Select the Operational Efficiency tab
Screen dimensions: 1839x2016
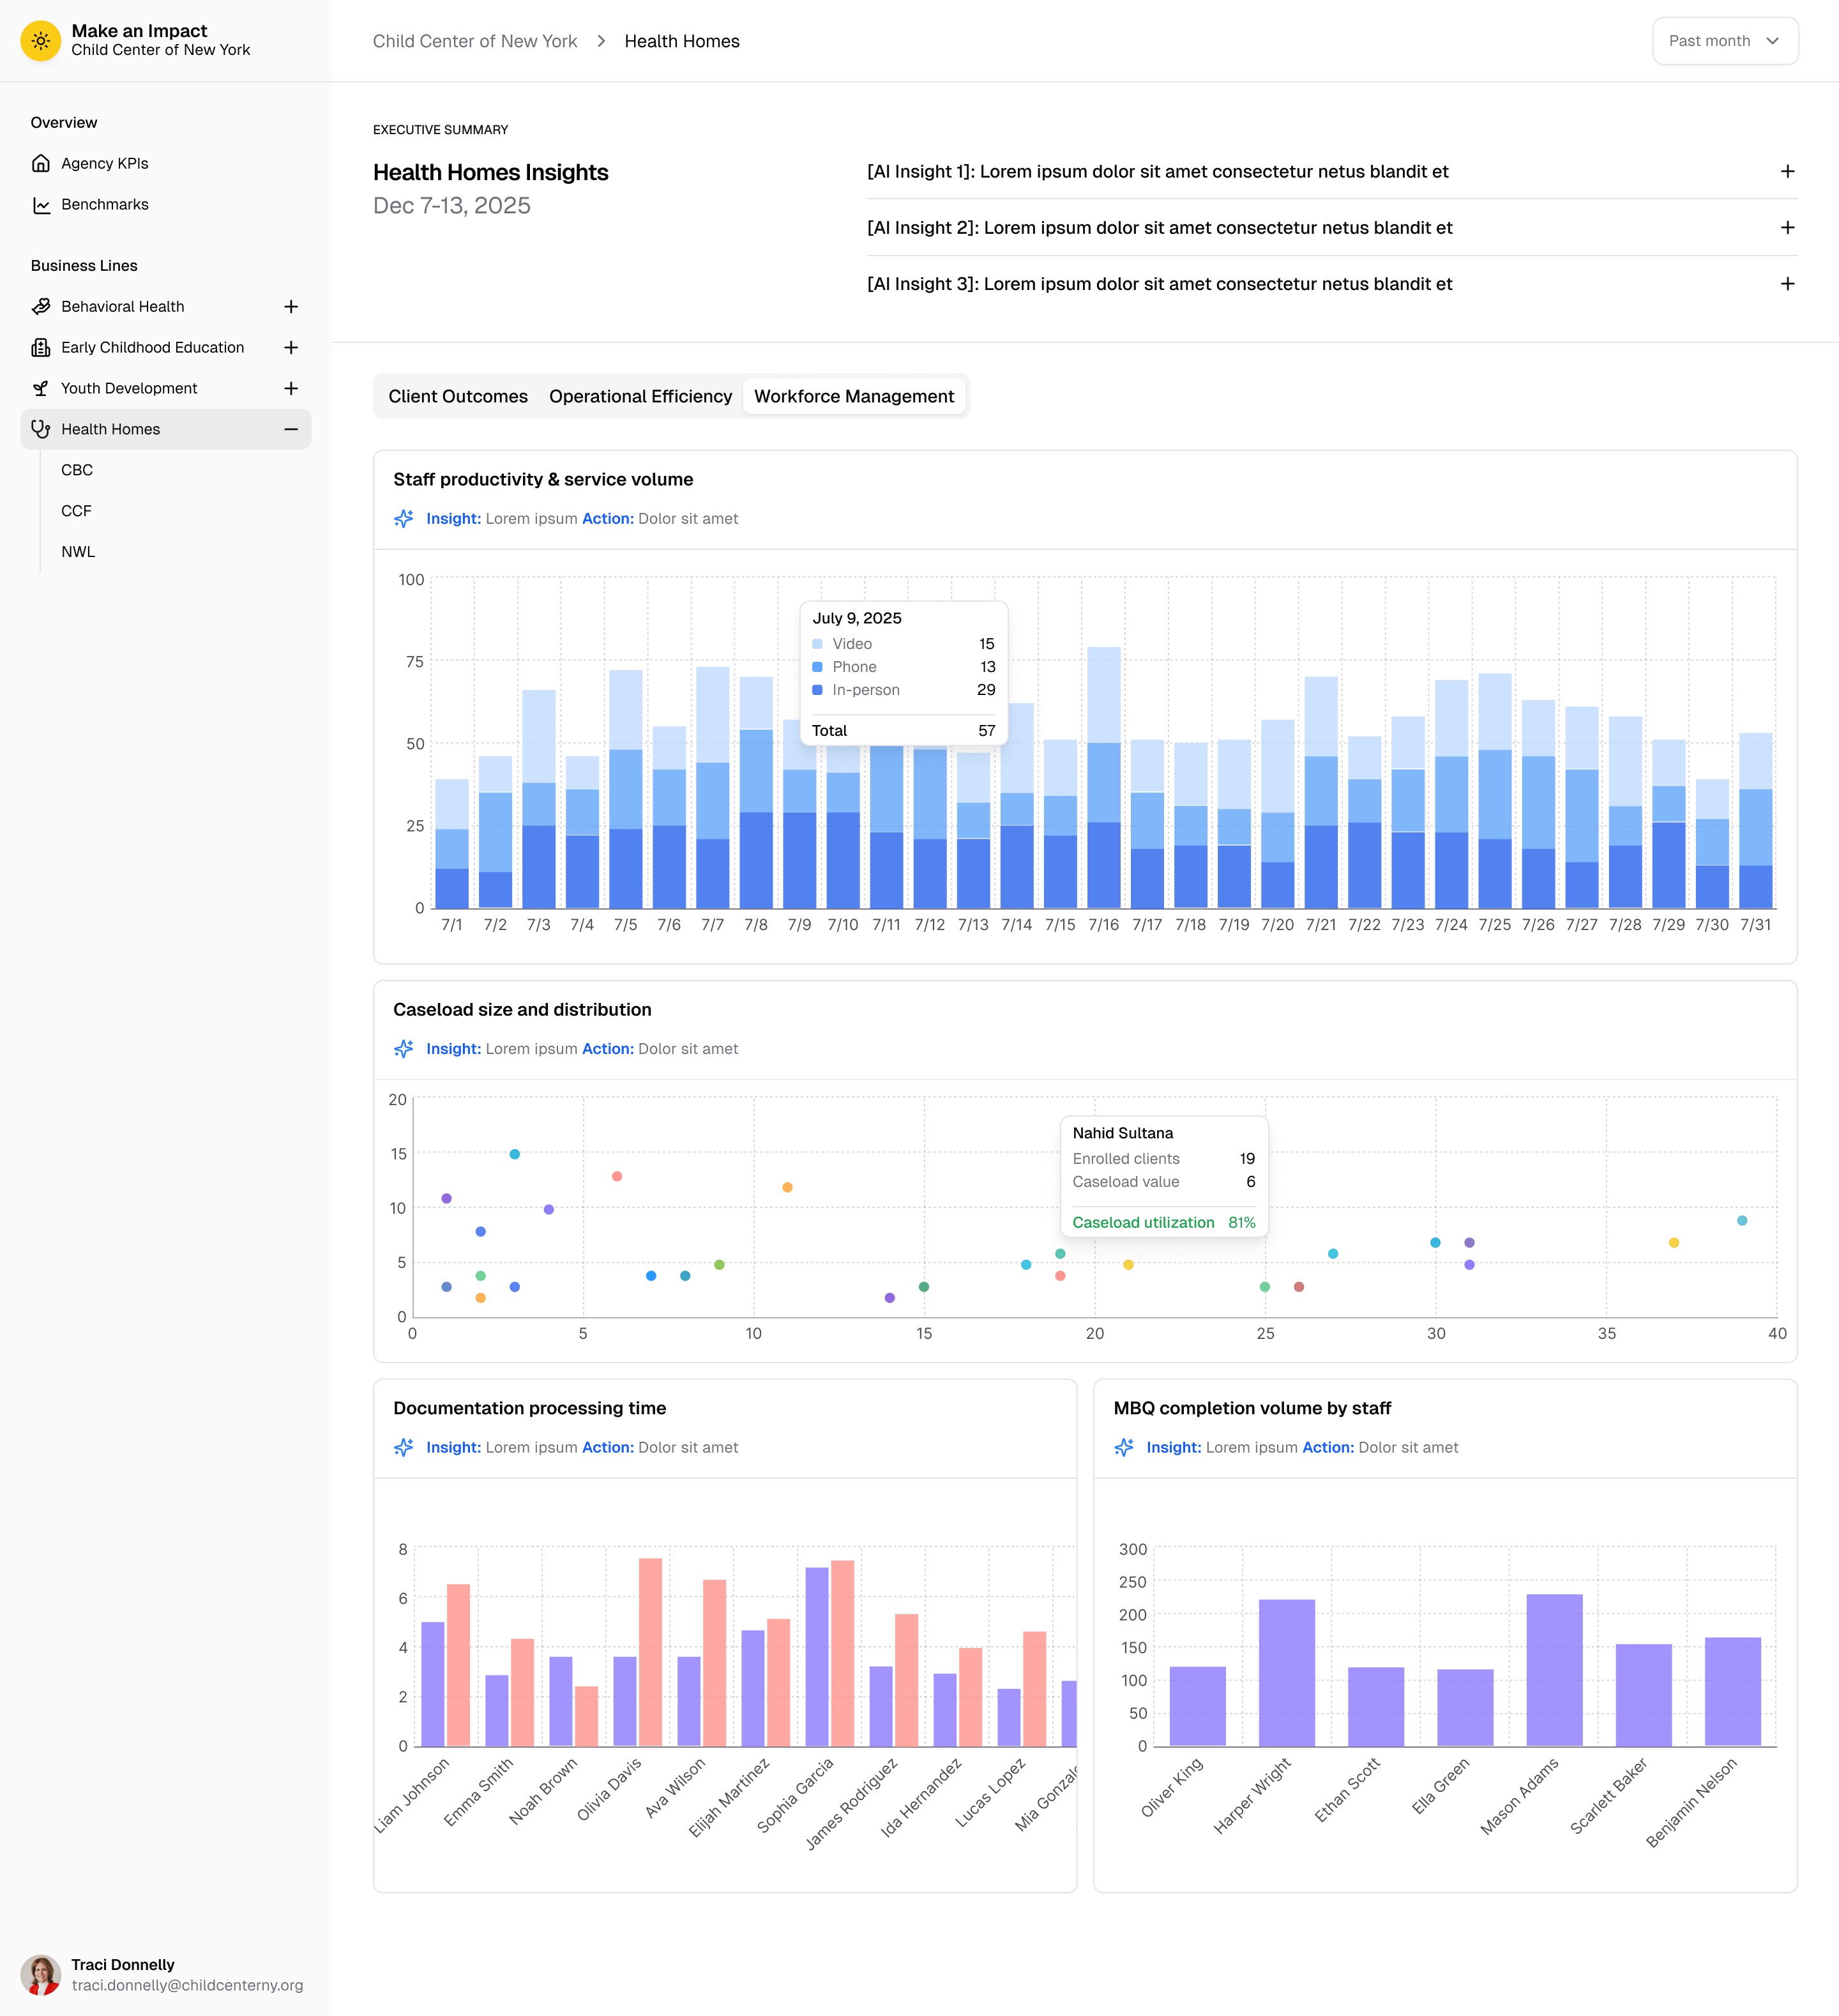640,396
